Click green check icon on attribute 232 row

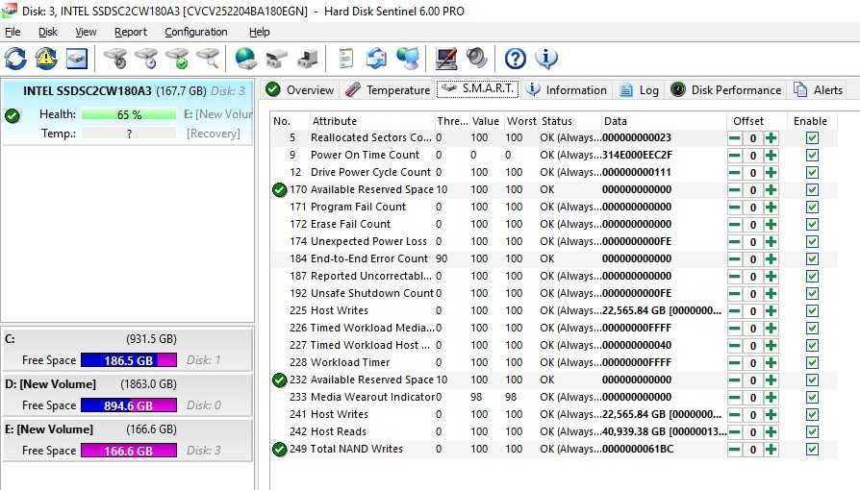pos(280,380)
